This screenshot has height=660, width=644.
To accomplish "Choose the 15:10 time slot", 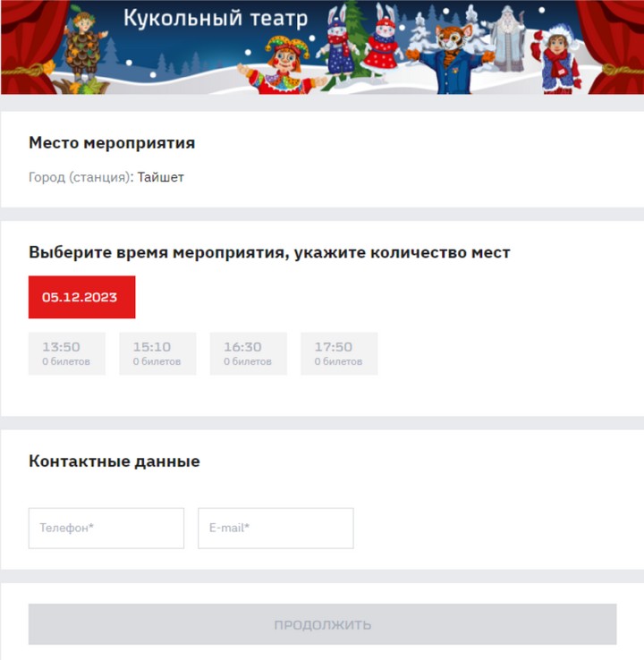I will pyautogui.click(x=157, y=353).
